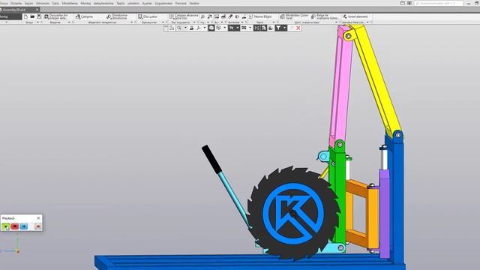This screenshot has height=270, width=480.
Task: Click the blue K logo on the saw blade
Action: [x=293, y=214]
